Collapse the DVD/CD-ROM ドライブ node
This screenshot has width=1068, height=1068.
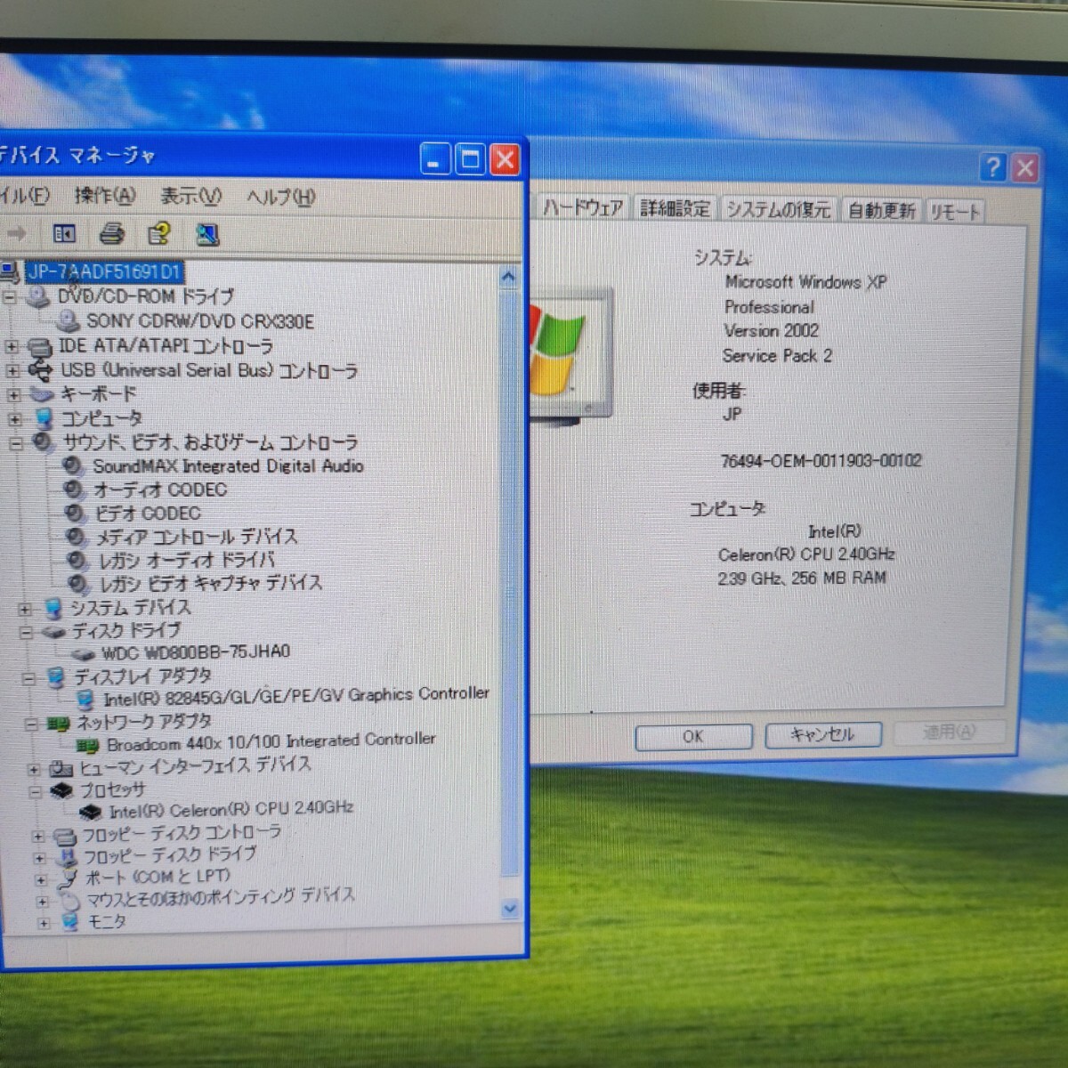point(10,297)
